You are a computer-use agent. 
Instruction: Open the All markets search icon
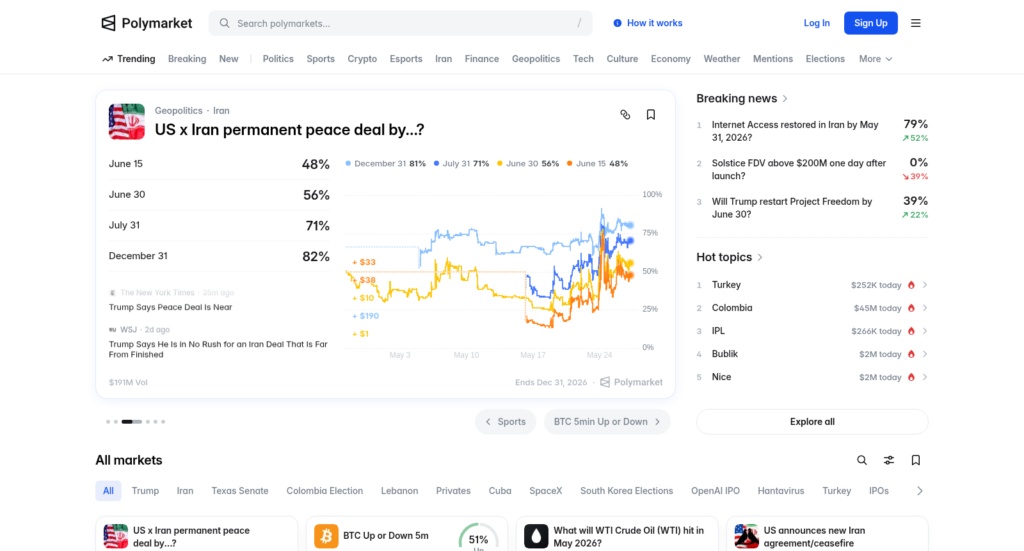click(x=862, y=460)
